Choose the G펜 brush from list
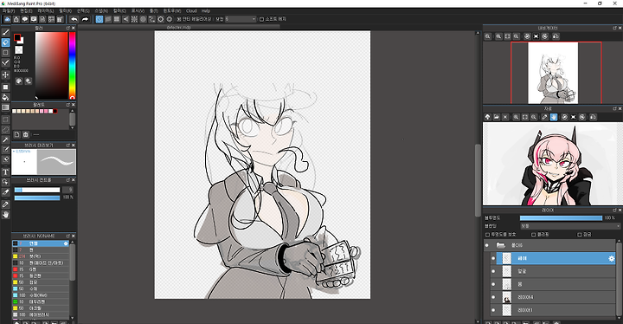 click(41, 269)
